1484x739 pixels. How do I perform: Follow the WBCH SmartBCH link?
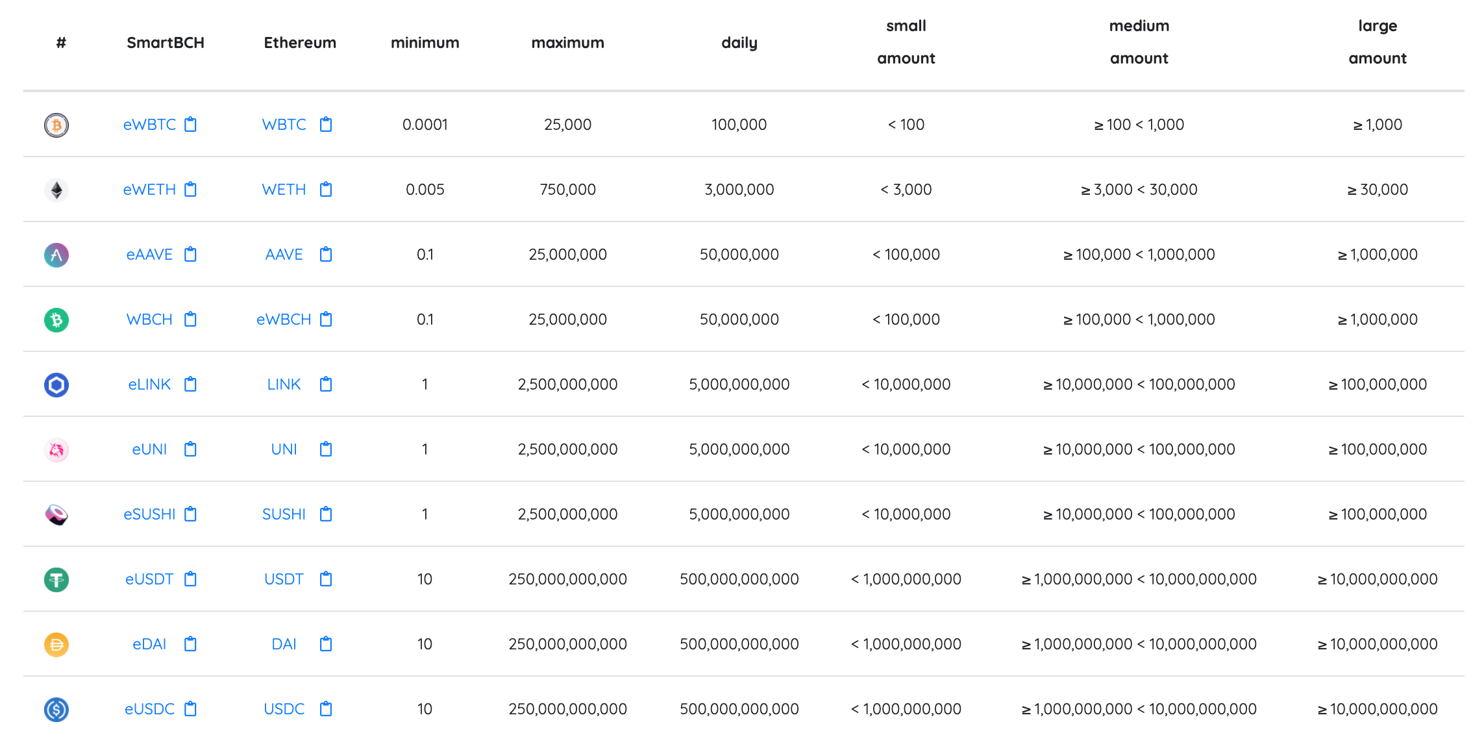(149, 319)
